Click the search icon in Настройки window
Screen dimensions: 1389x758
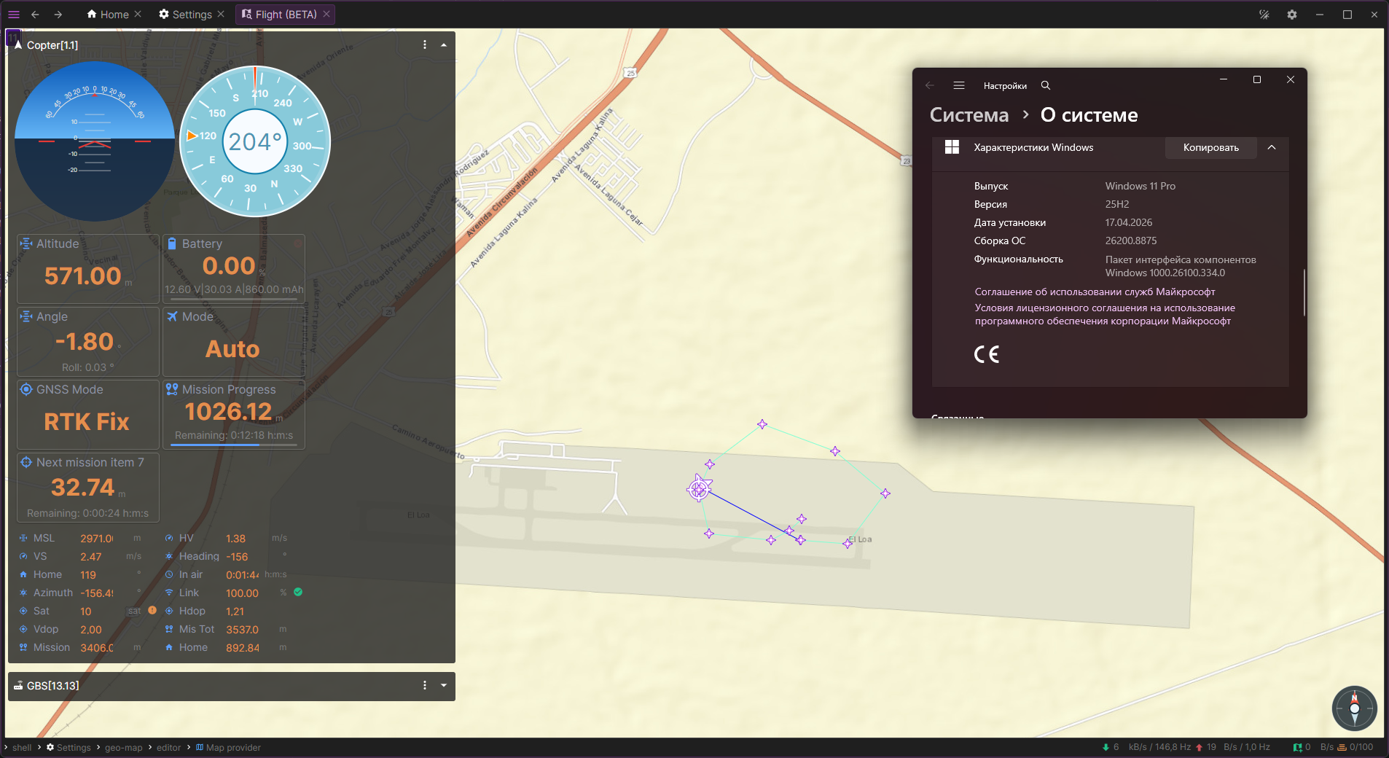[1046, 85]
